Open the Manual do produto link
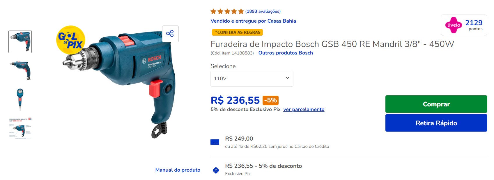 178,170
